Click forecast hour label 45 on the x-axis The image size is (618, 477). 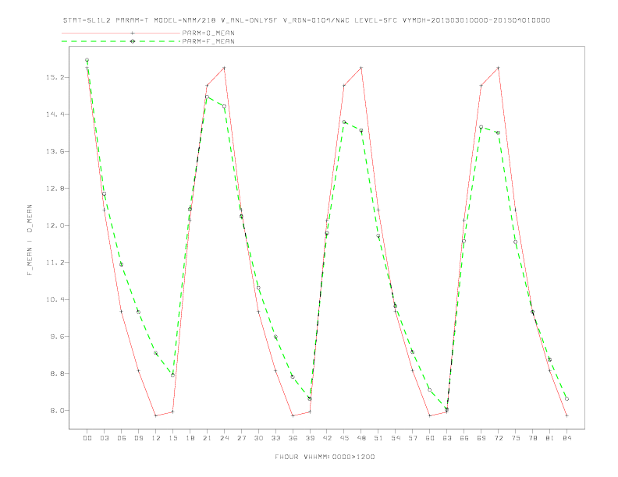pyautogui.click(x=344, y=438)
